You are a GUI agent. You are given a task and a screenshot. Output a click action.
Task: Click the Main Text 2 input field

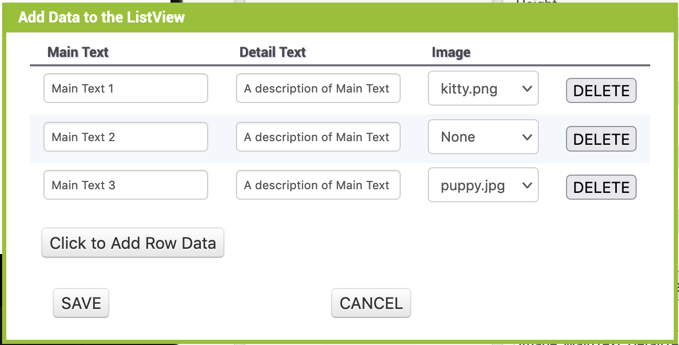click(x=125, y=136)
